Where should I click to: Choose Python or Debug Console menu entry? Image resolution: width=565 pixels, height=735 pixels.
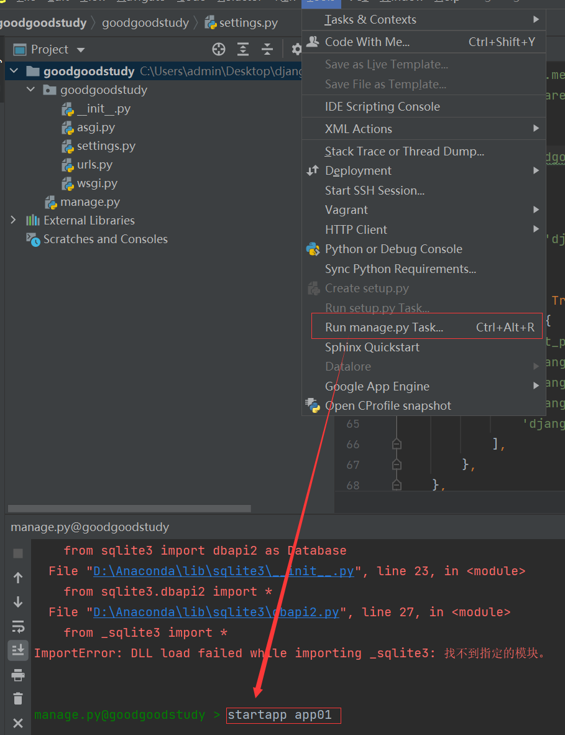[393, 249]
